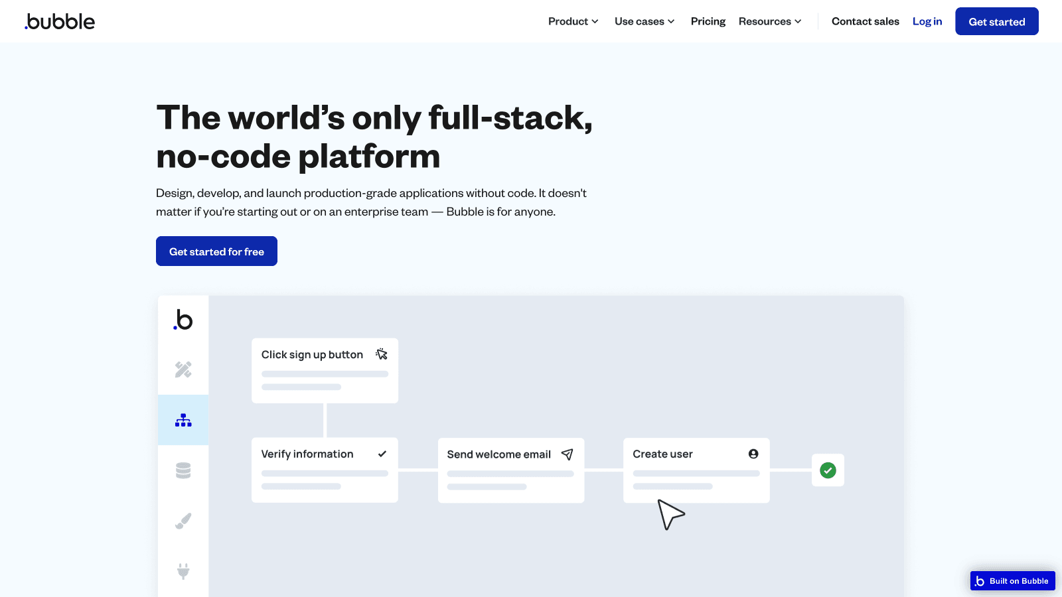Viewport: 1062px width, 597px height.
Task: Select the Click sign up button card
Action: (x=325, y=371)
